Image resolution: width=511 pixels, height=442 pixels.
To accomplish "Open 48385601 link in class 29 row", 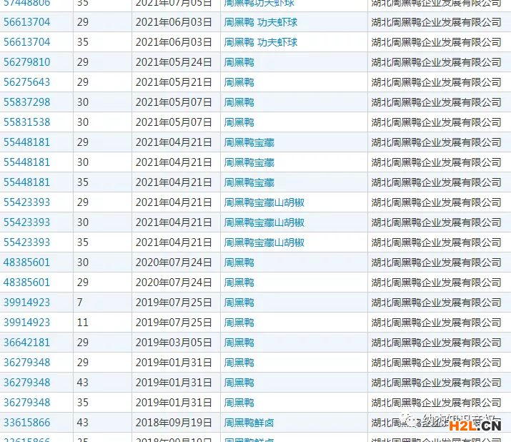I will coord(26,283).
